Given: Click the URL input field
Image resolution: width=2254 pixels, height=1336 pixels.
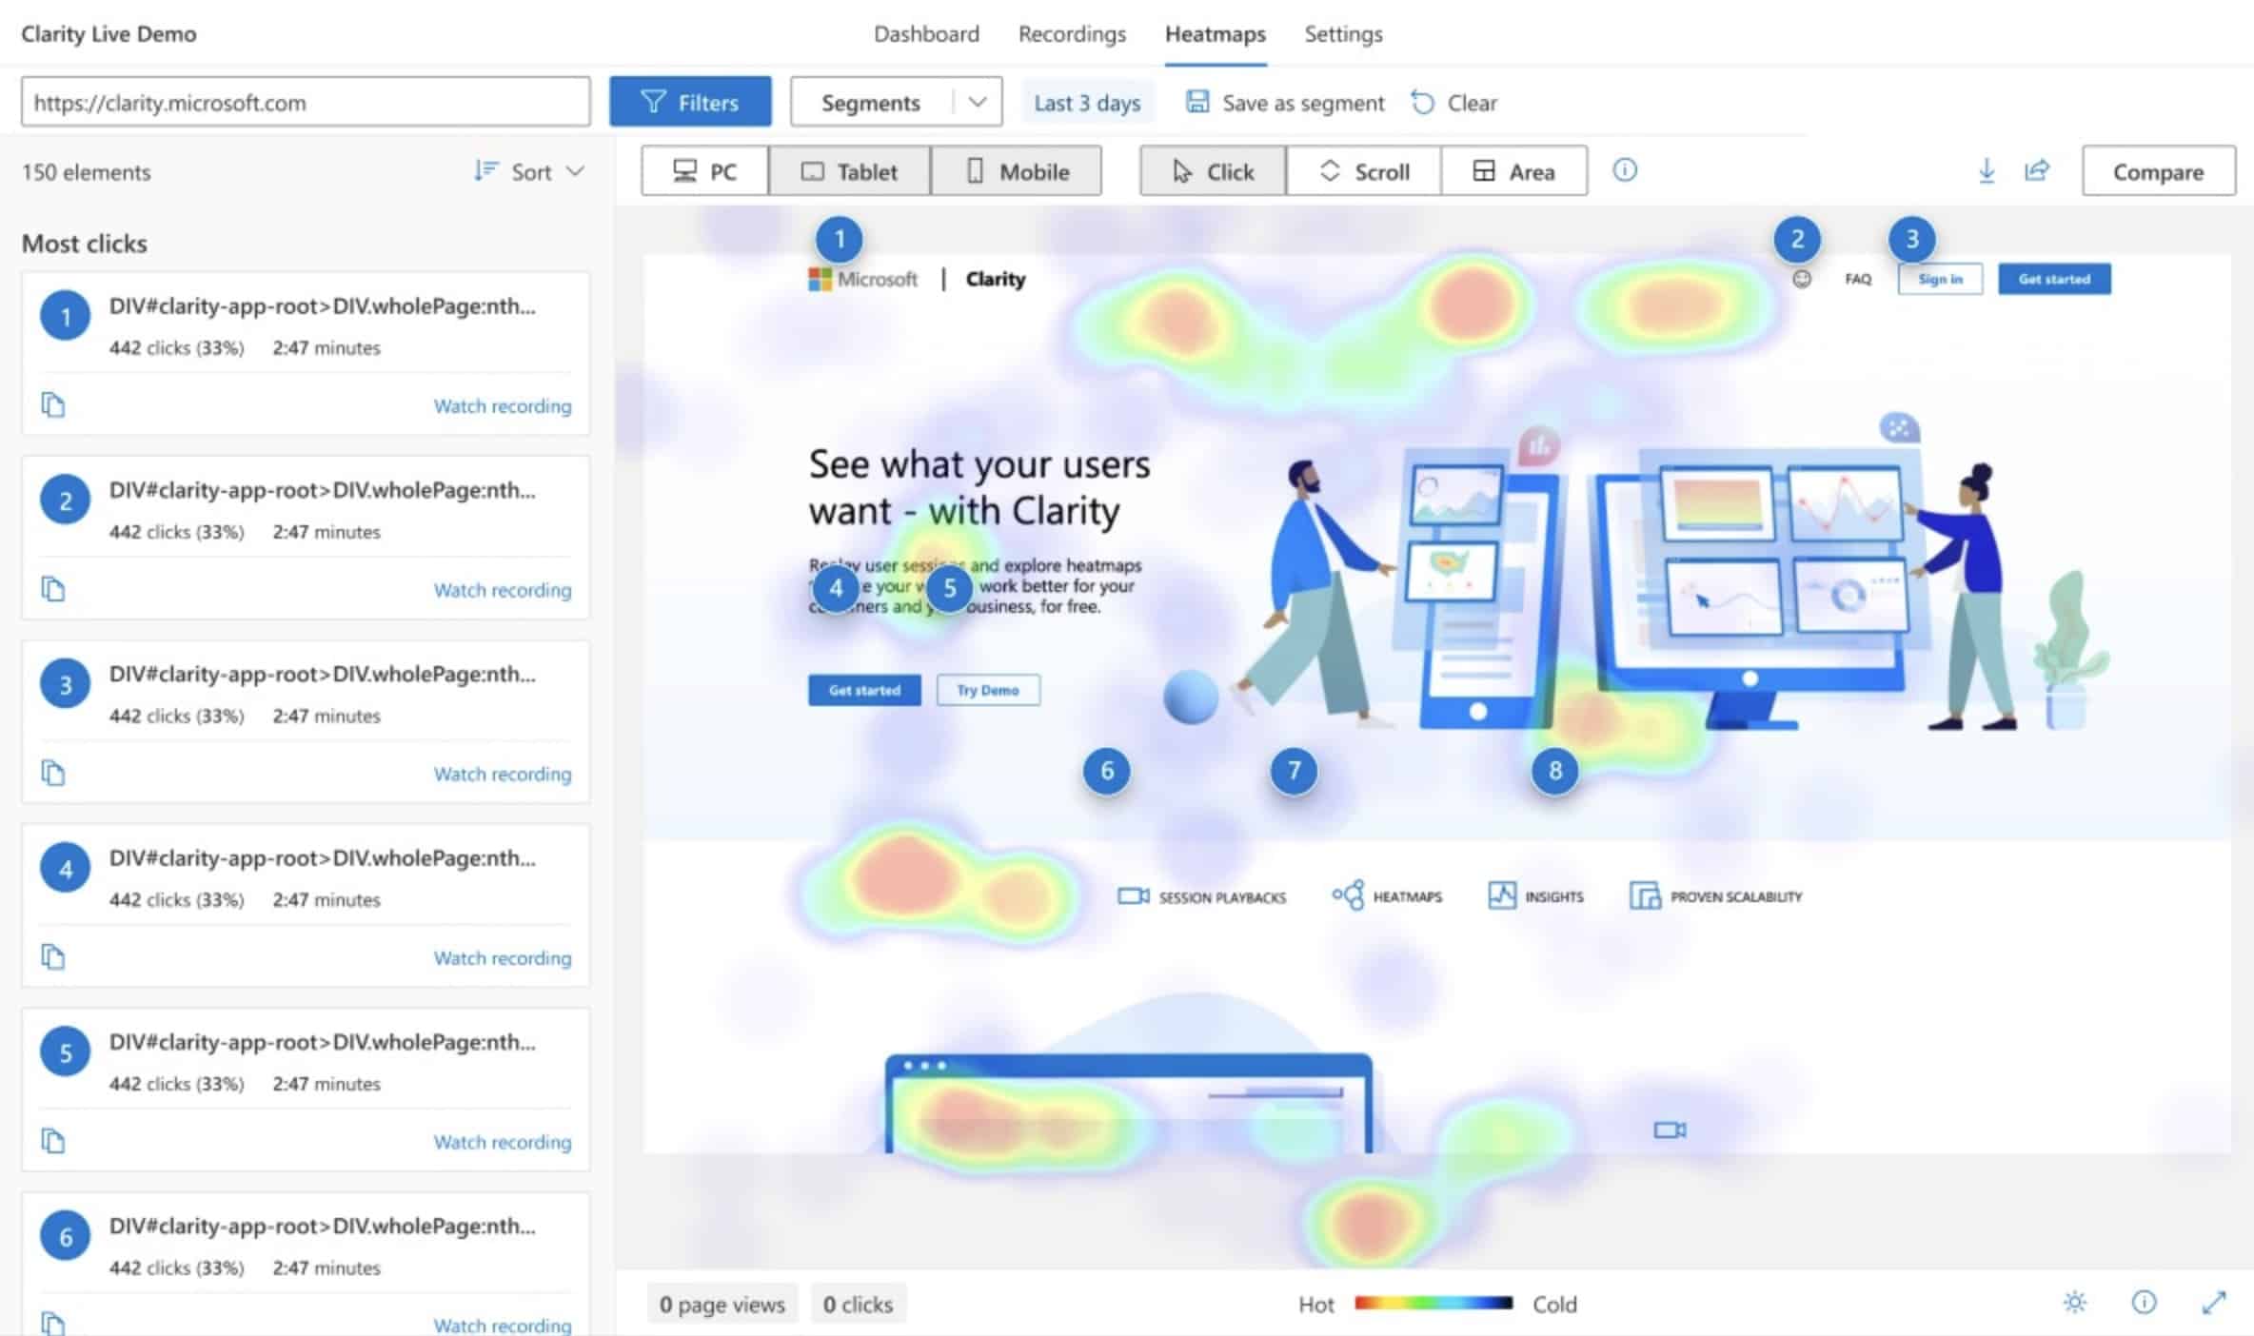Looking at the screenshot, I should pos(306,102).
